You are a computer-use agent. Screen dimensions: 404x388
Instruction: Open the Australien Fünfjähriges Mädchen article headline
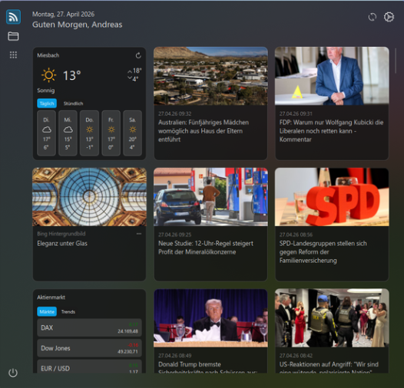click(204, 131)
